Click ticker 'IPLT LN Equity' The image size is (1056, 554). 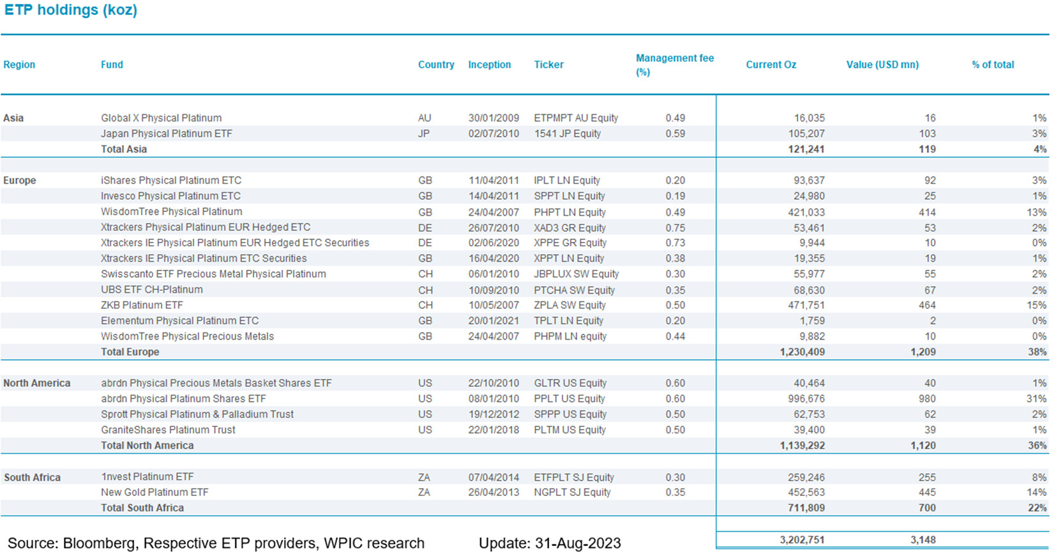(x=567, y=181)
